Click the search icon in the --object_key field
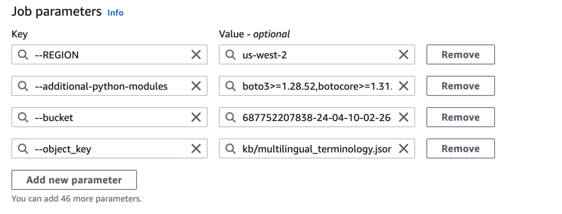Viewport: 562px width, 214px height. 23,149
